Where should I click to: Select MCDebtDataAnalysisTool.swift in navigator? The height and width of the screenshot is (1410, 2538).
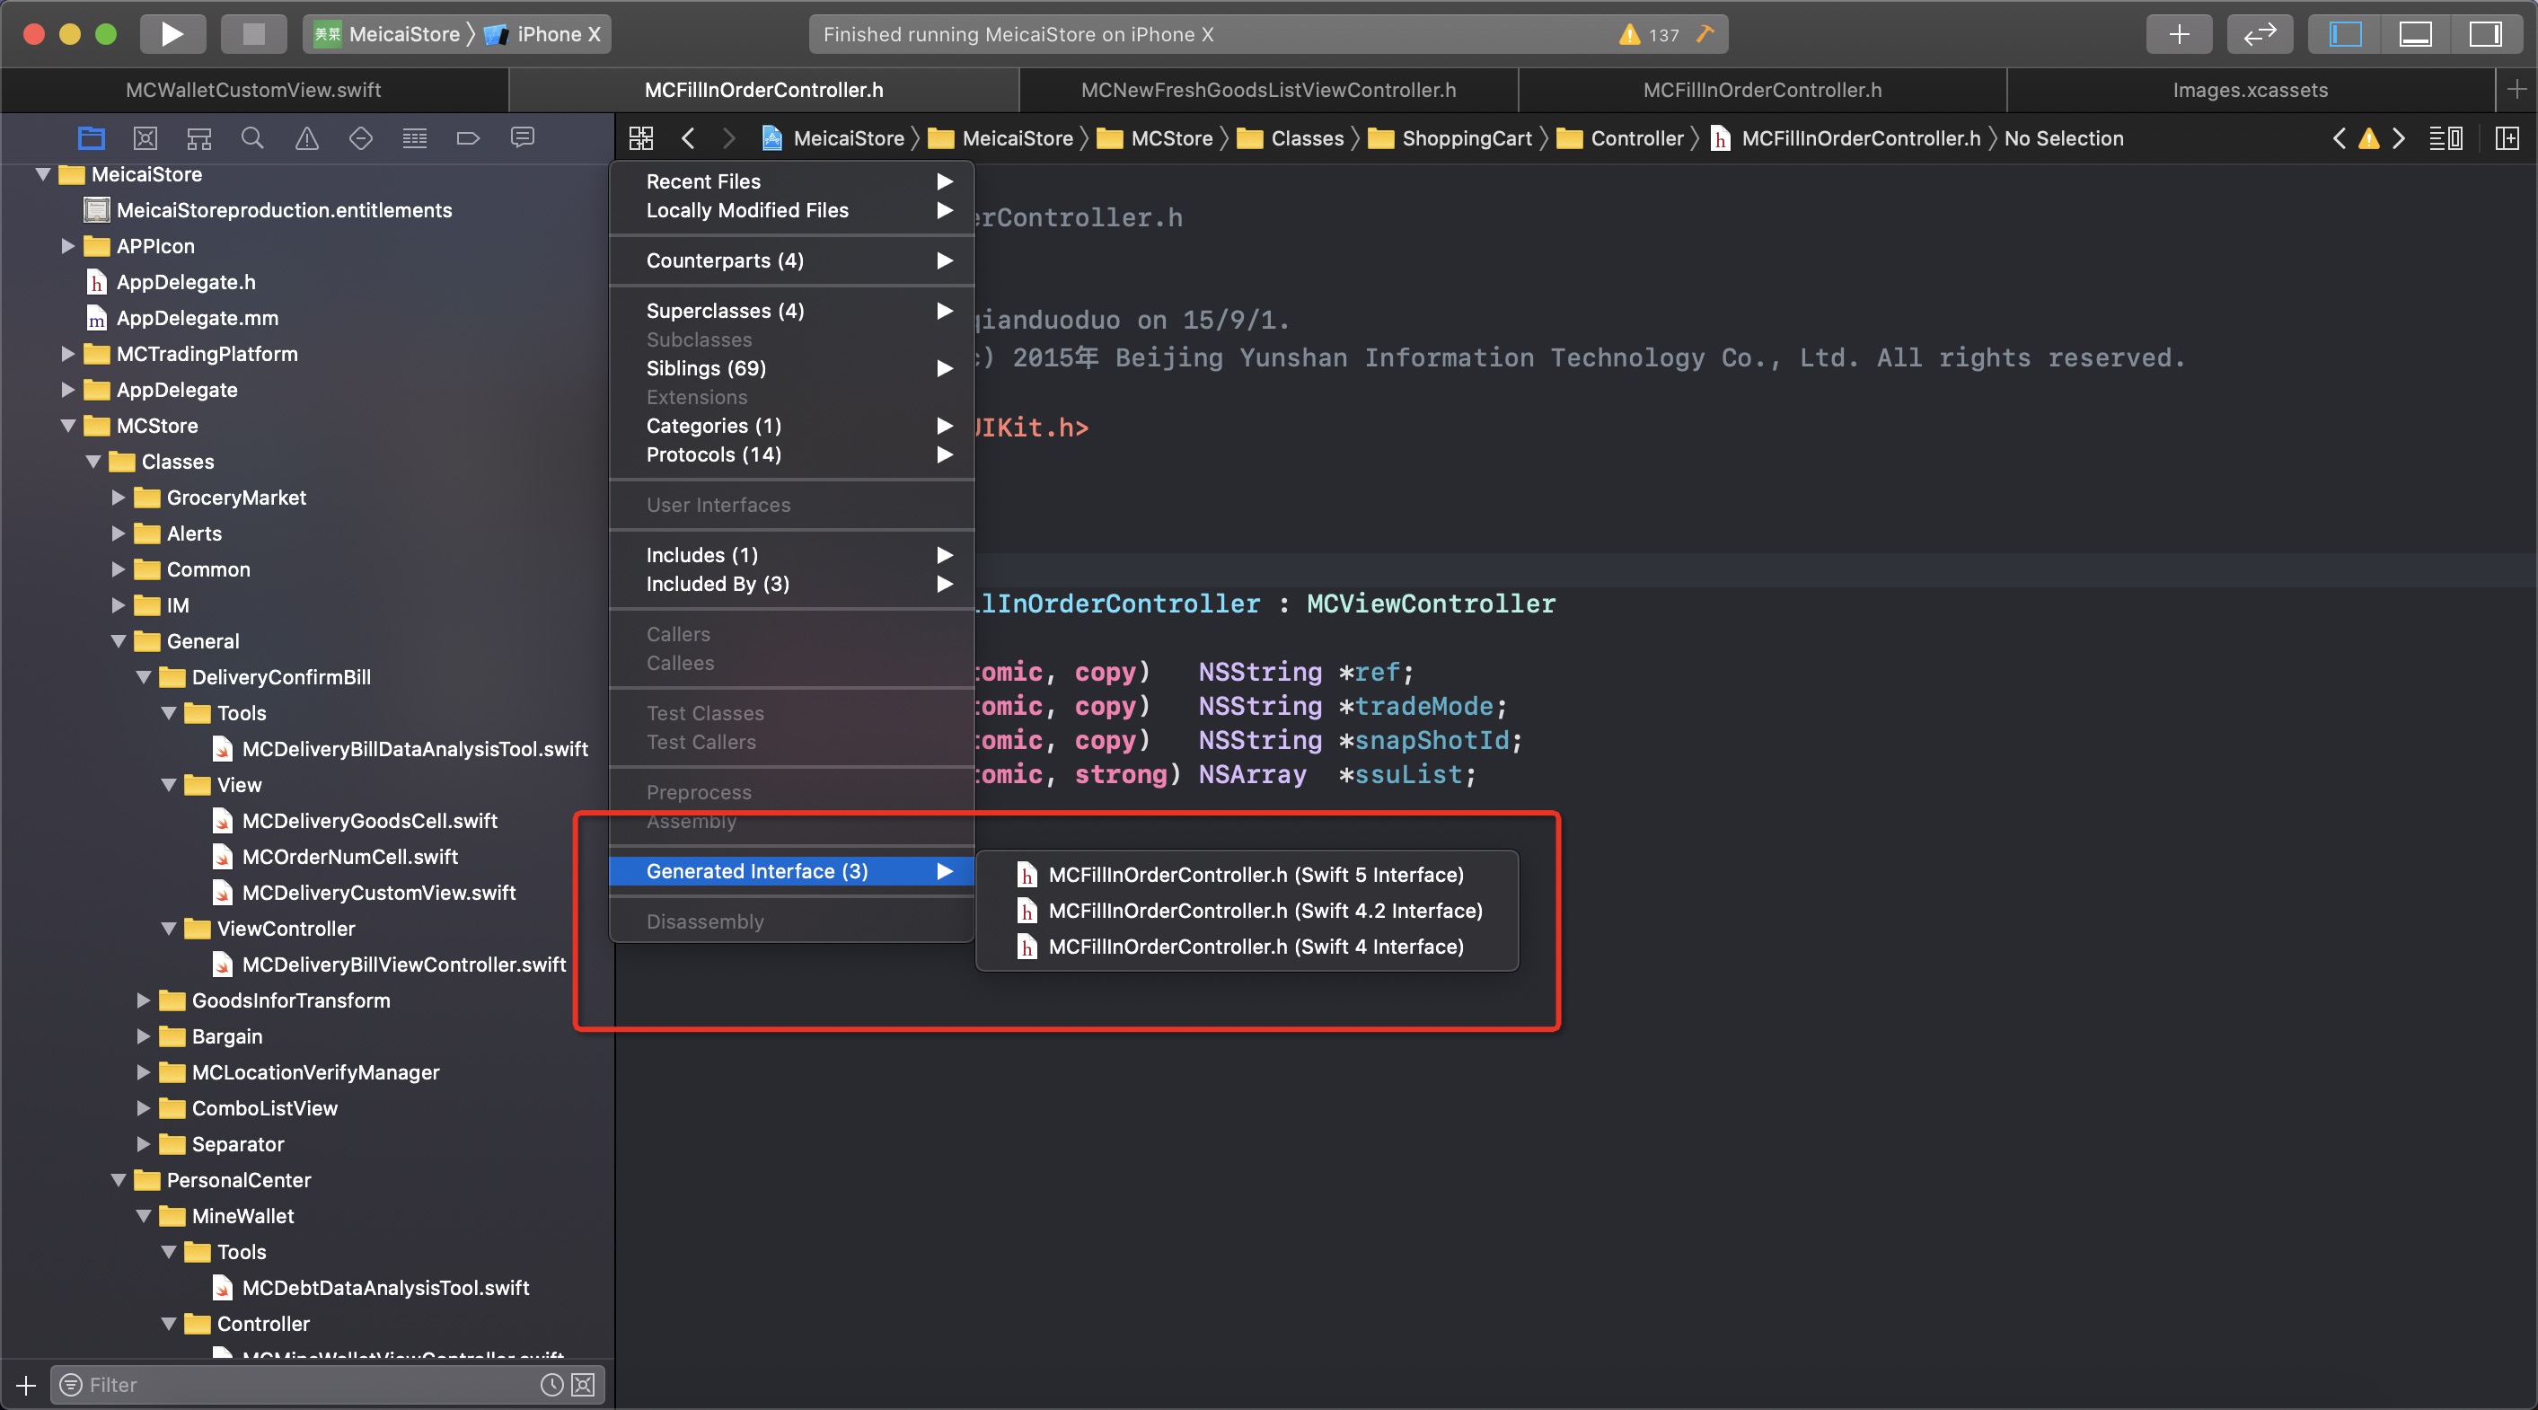(x=385, y=1288)
